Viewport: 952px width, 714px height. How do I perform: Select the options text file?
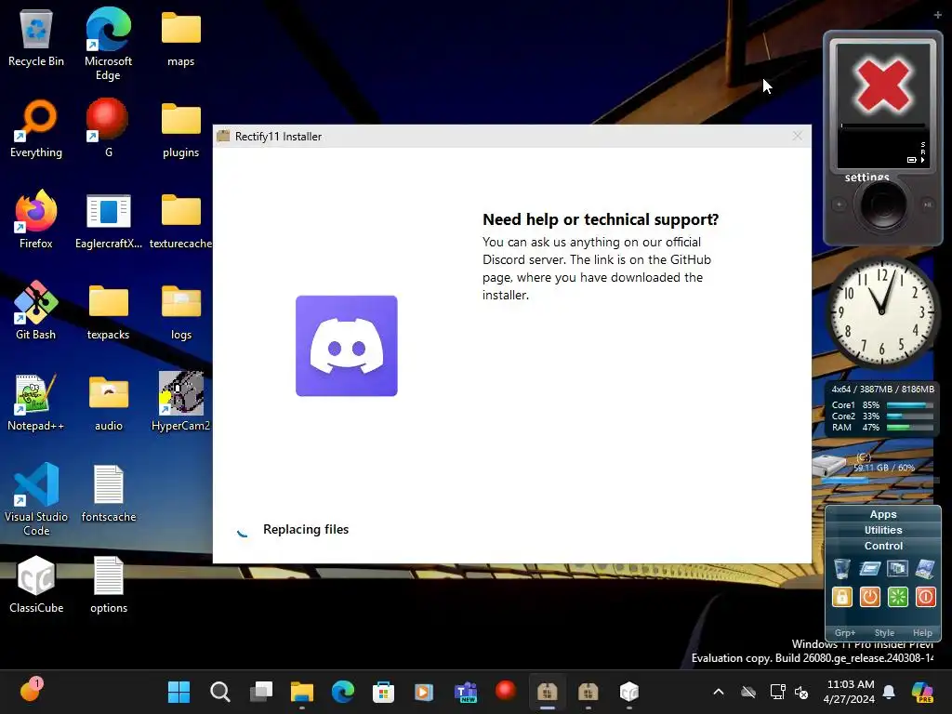coord(108,585)
